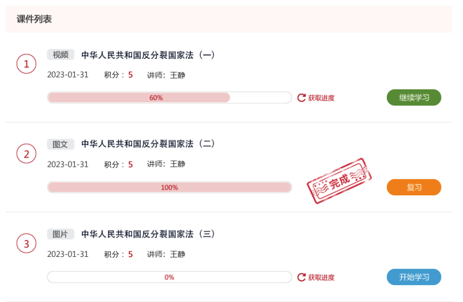This screenshot has height=302, width=463.
Task: Open course title 中华人民共和国反分裂国家法（三）
Action: [x=148, y=234]
